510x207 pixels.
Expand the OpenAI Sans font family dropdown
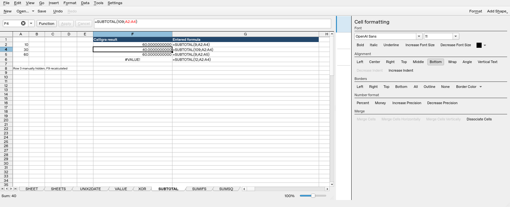tap(419, 36)
